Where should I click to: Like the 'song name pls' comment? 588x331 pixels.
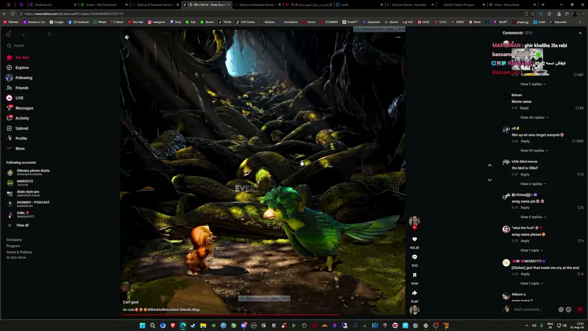tap(579, 208)
